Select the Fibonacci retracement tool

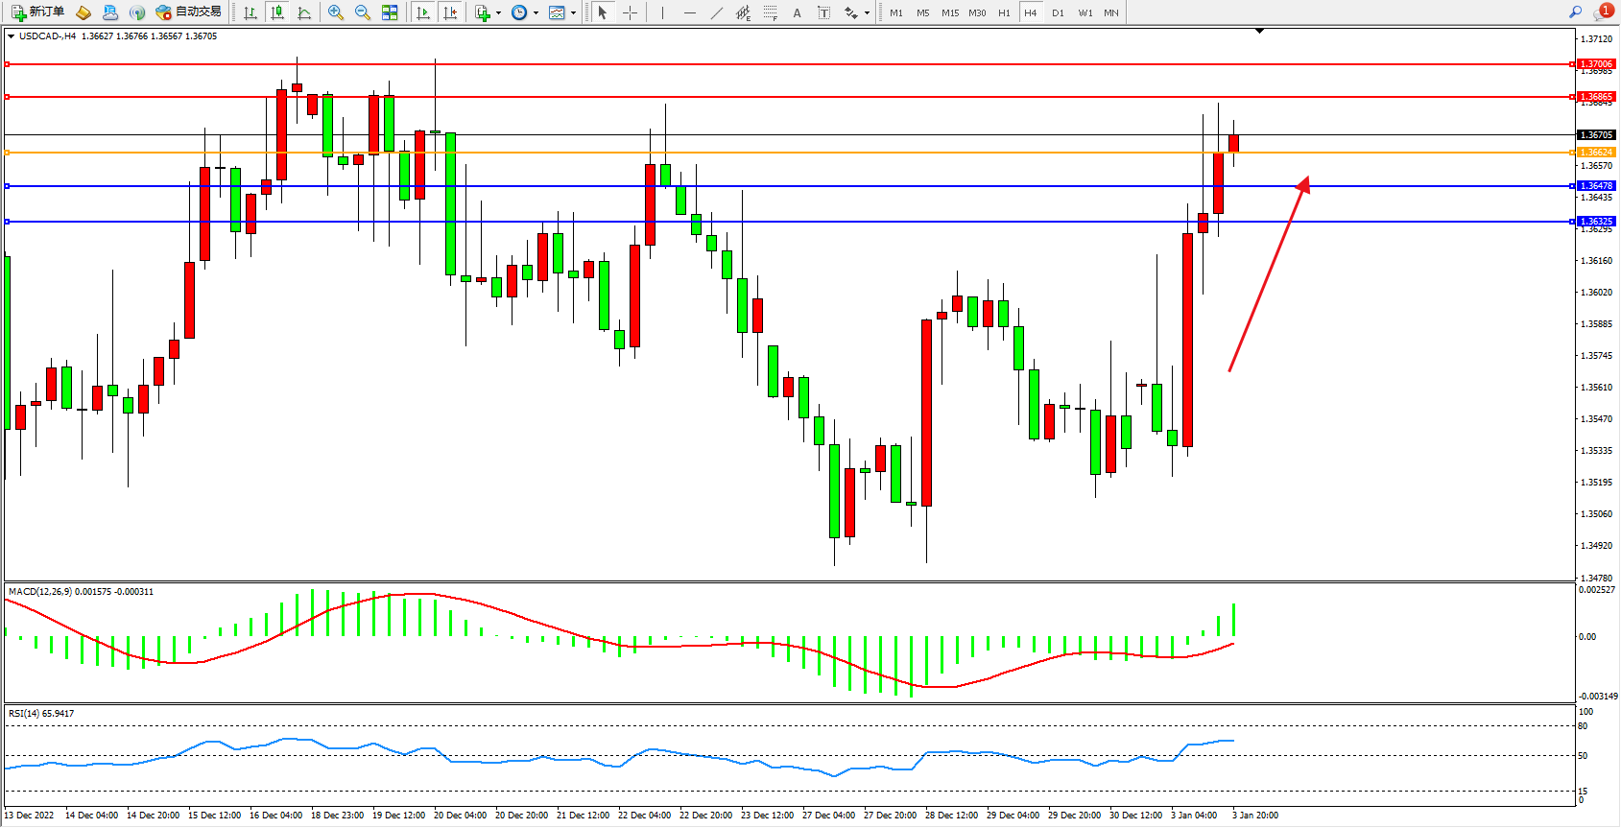[x=770, y=12]
